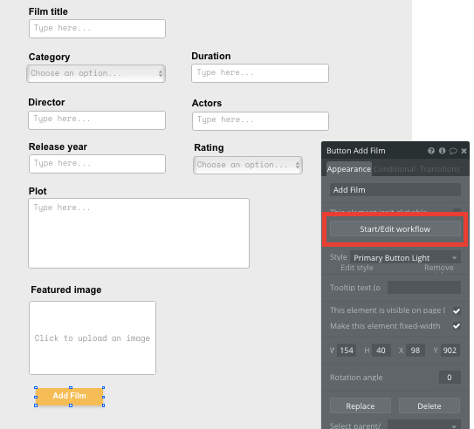Click the 'Button Add Film' panel title

coord(356,151)
